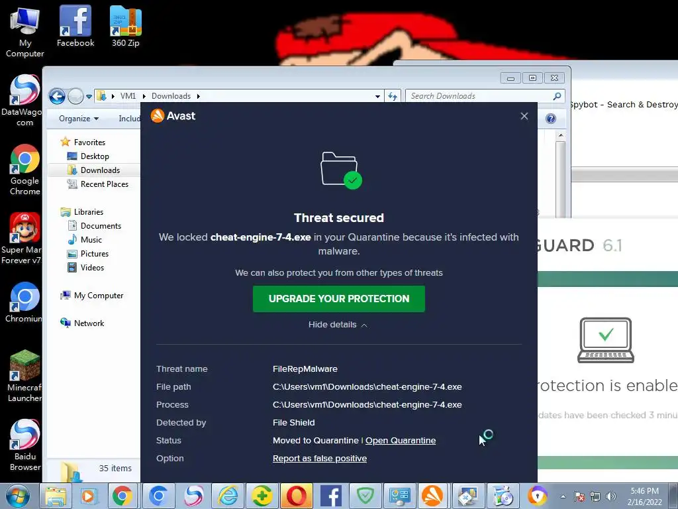Viewport: 678px width, 509px height.
Task: Click Internet Explorer taskbar icon
Action: 228,496
